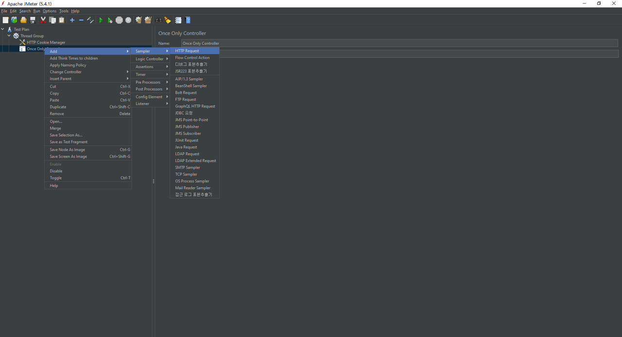Click the Help question mark toolbar icon
The height and width of the screenshot is (337, 622).
[188, 20]
